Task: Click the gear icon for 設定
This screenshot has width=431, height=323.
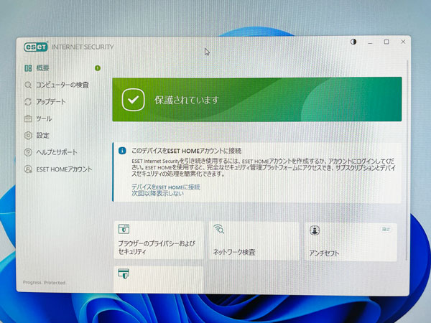Action: [x=28, y=136]
